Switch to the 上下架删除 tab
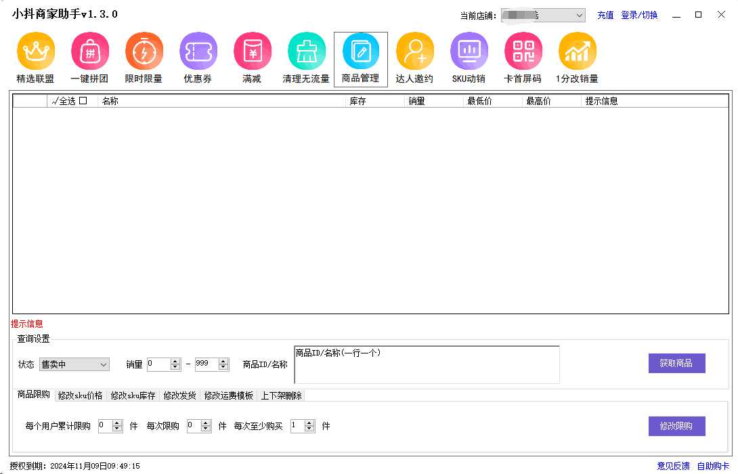The height and width of the screenshot is (474, 738). coord(281,395)
